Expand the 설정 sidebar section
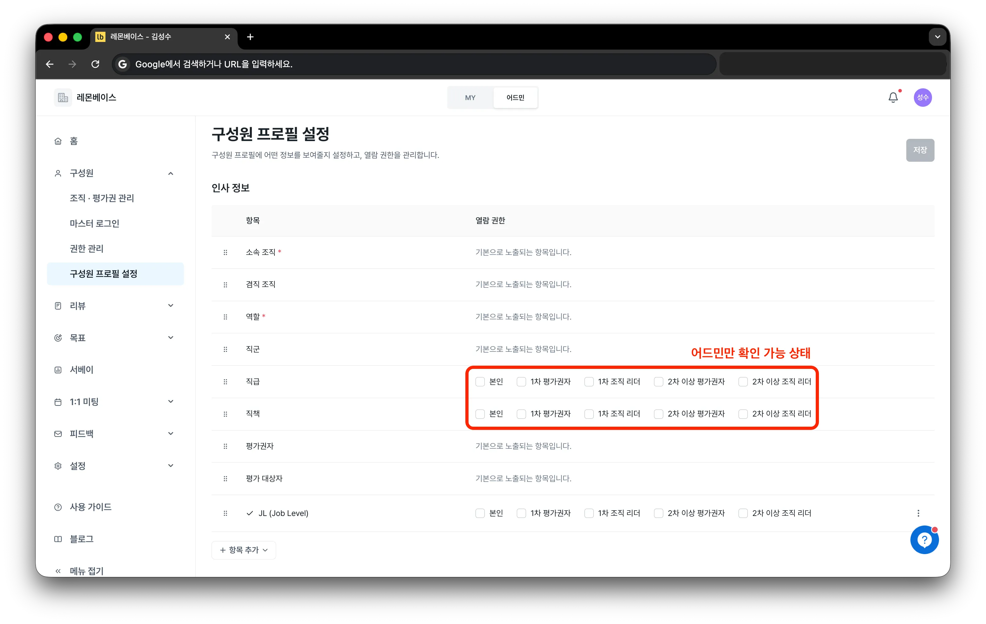Viewport: 986px width, 624px height. tap(171, 465)
